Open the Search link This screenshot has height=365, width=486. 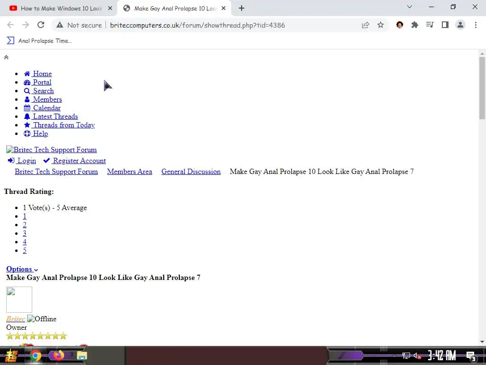tap(43, 91)
